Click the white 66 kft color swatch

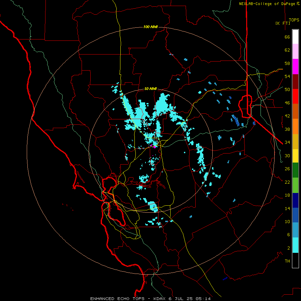tap(295, 37)
